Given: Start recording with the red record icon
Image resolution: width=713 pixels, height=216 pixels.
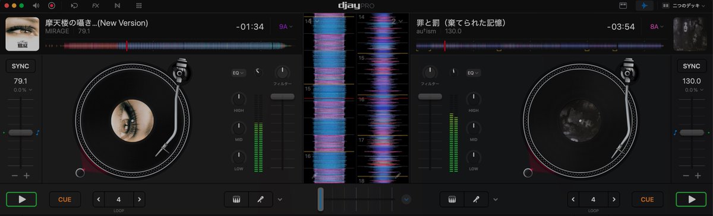Looking at the screenshot, I should coord(52,5).
